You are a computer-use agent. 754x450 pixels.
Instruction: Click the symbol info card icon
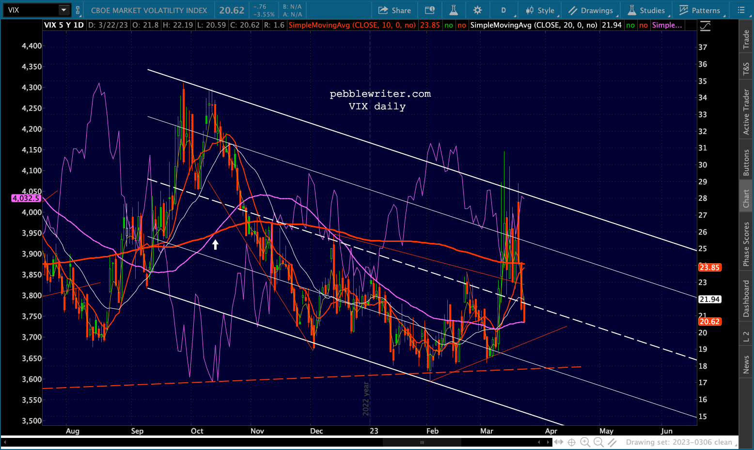(x=429, y=10)
